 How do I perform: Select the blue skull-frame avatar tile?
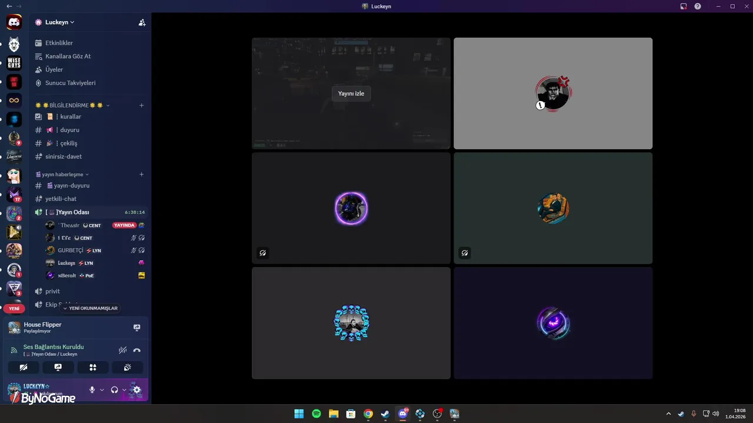click(x=351, y=323)
